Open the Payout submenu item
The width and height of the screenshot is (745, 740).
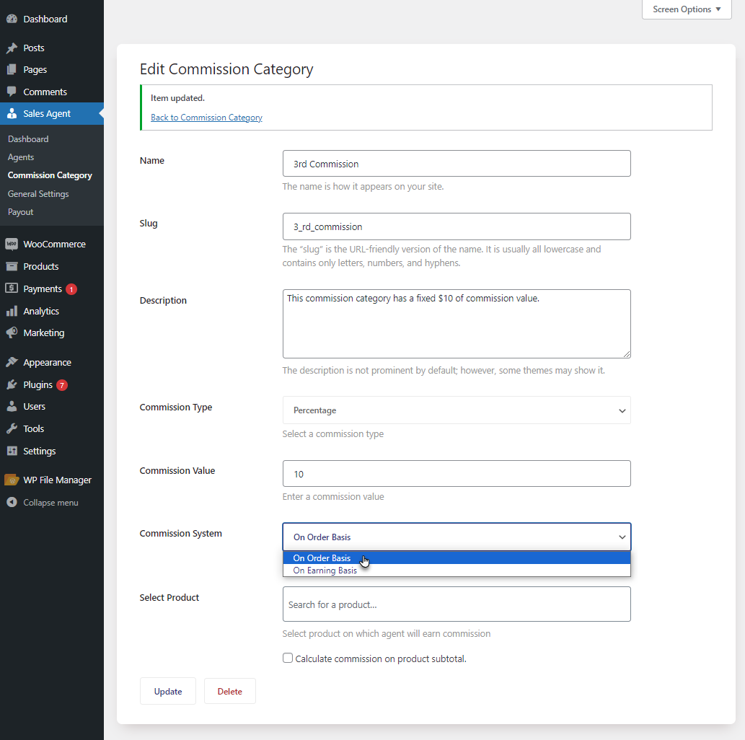[x=21, y=212]
